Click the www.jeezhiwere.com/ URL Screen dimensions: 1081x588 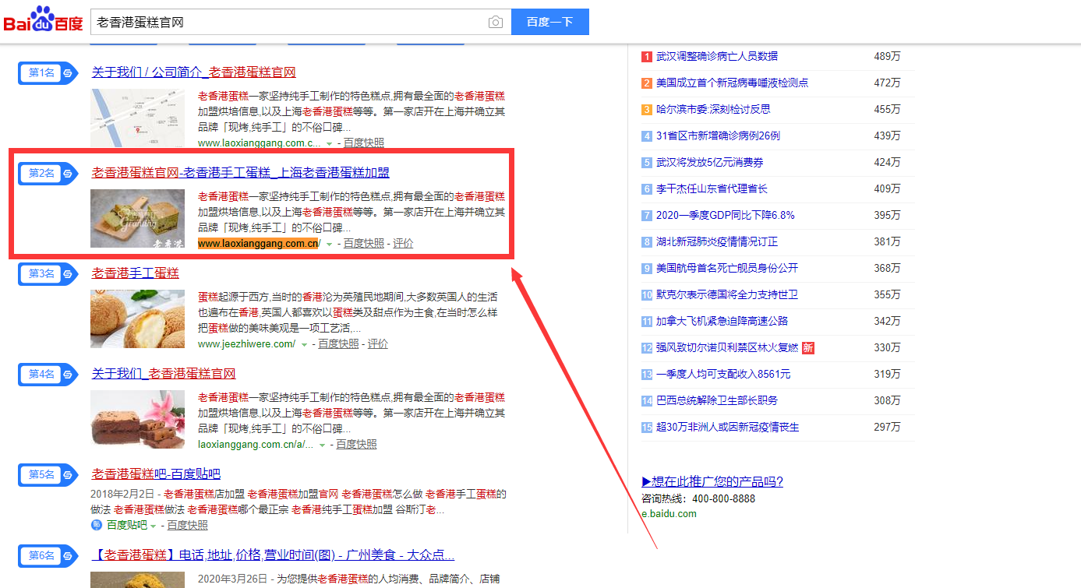247,344
